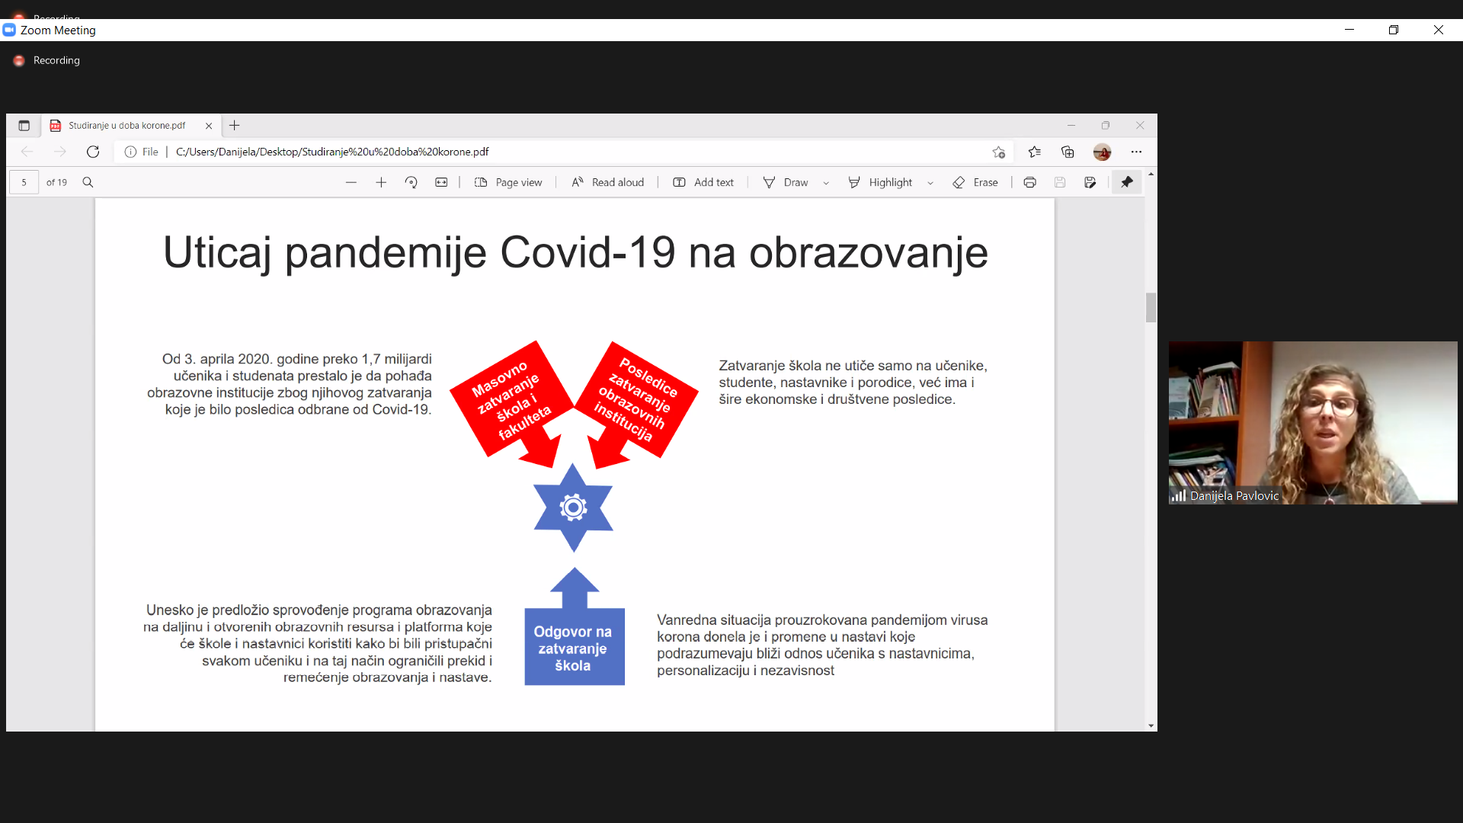Click 'Zatvaranje škola ne utiče' paragraph
The height and width of the screenshot is (823, 1463).
click(853, 383)
